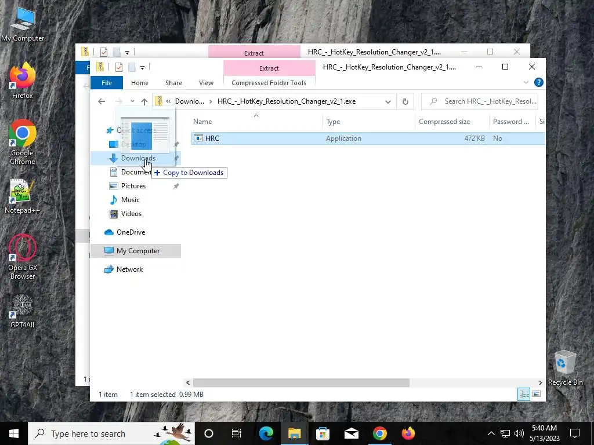This screenshot has height=445, width=594.
Task: Open the Customize Quick Access Toolbar dropdown
Action: (x=142, y=68)
